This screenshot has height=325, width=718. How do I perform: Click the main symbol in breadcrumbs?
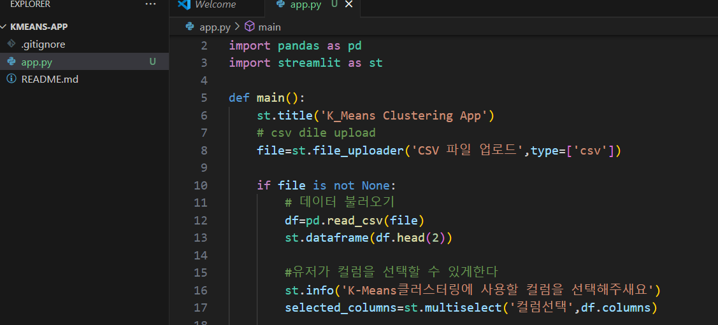pyautogui.click(x=269, y=27)
